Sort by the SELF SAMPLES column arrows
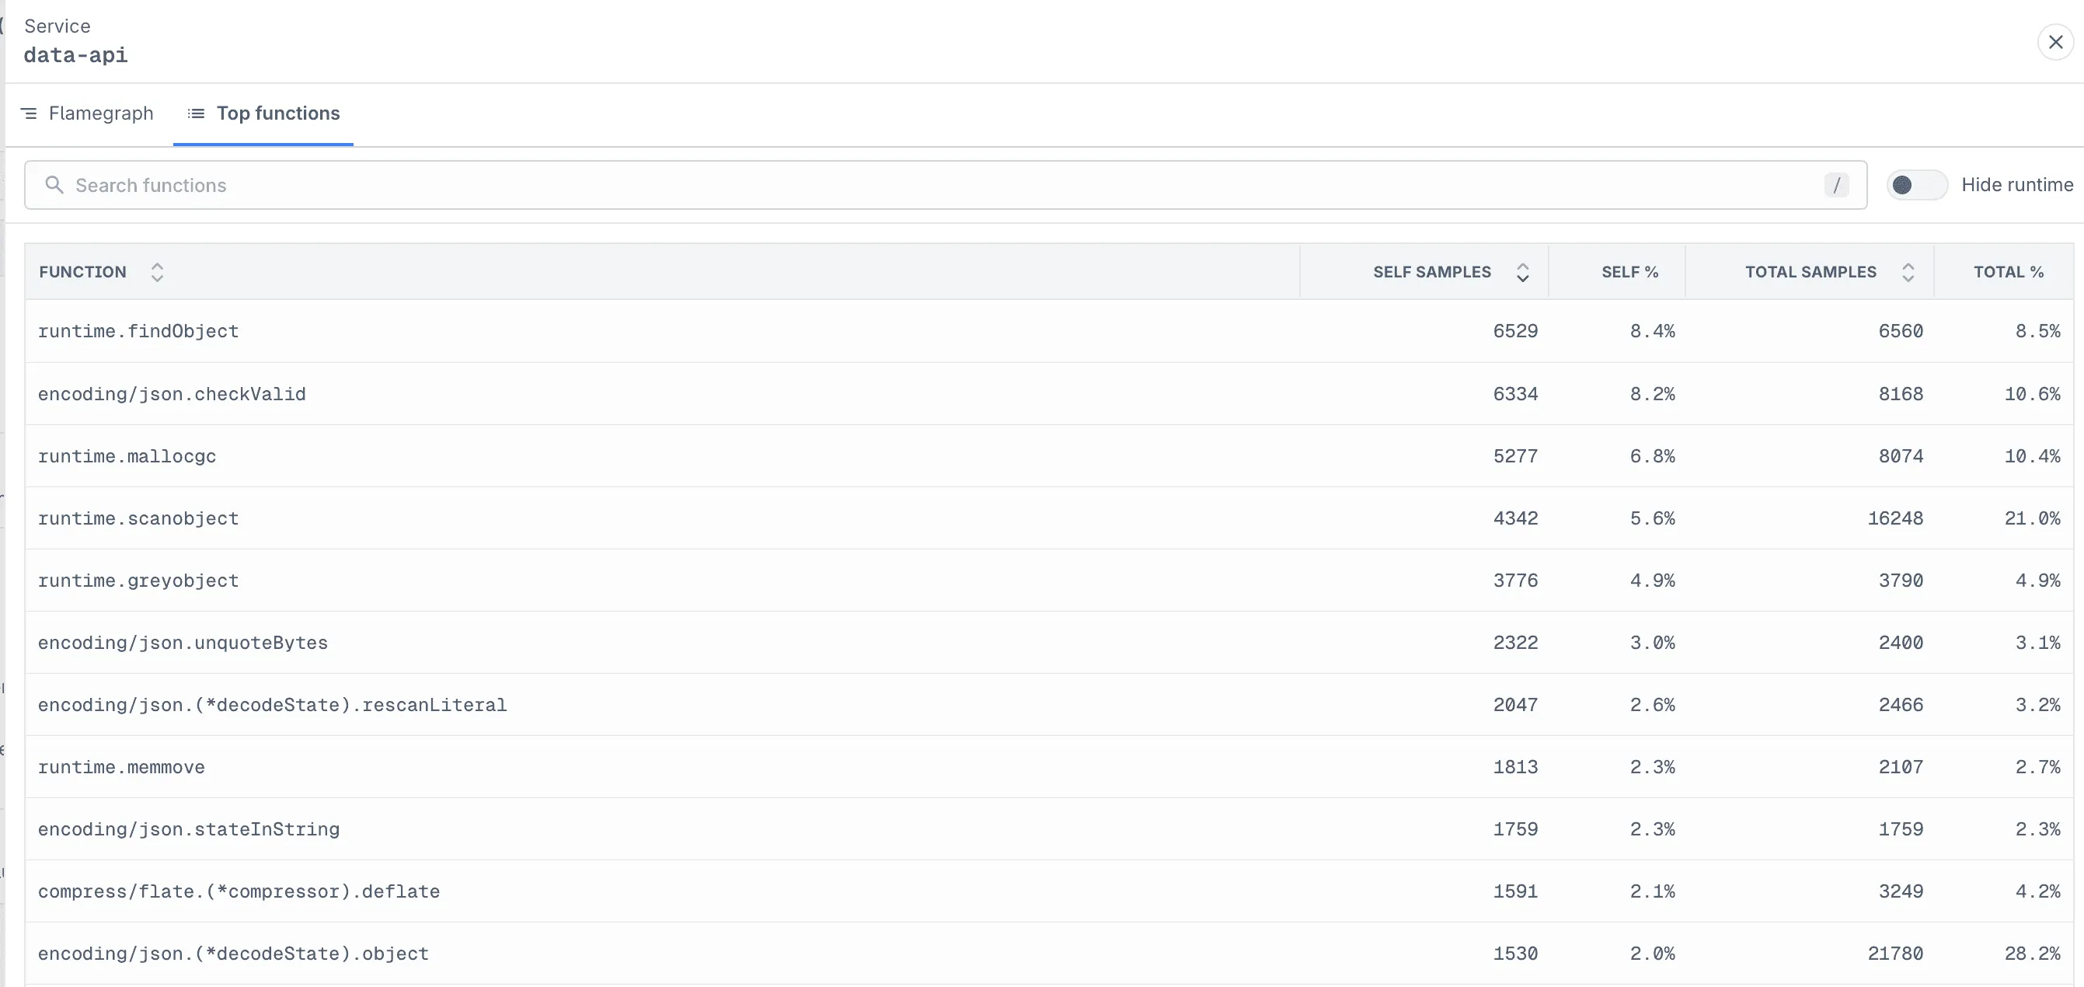 1522,272
